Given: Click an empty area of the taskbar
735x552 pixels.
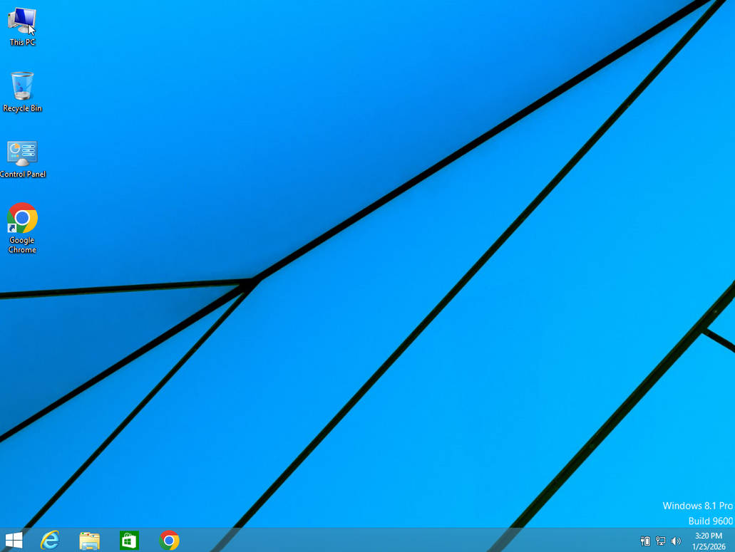Looking at the screenshot, I should [392, 541].
